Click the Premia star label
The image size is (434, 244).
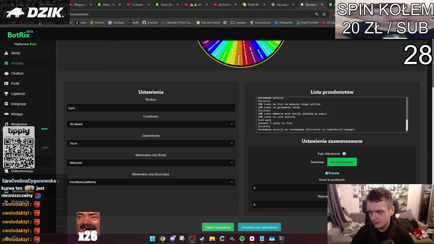332,173
